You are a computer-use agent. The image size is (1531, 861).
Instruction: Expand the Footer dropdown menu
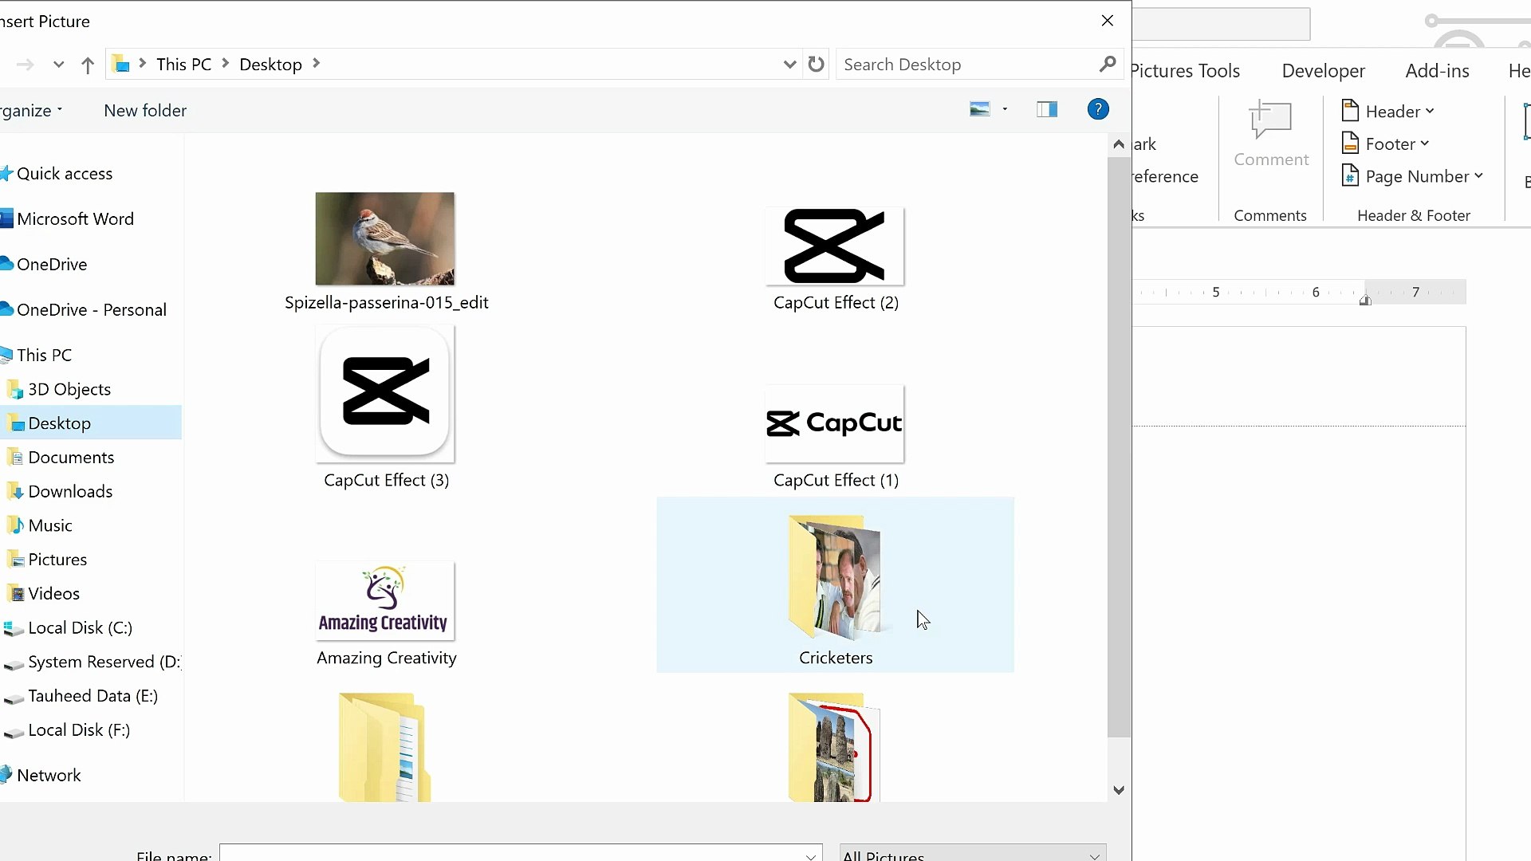tap(1386, 144)
